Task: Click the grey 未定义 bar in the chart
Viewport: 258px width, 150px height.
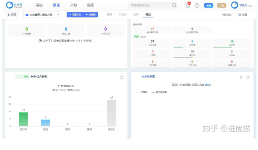Action: (x=112, y=113)
